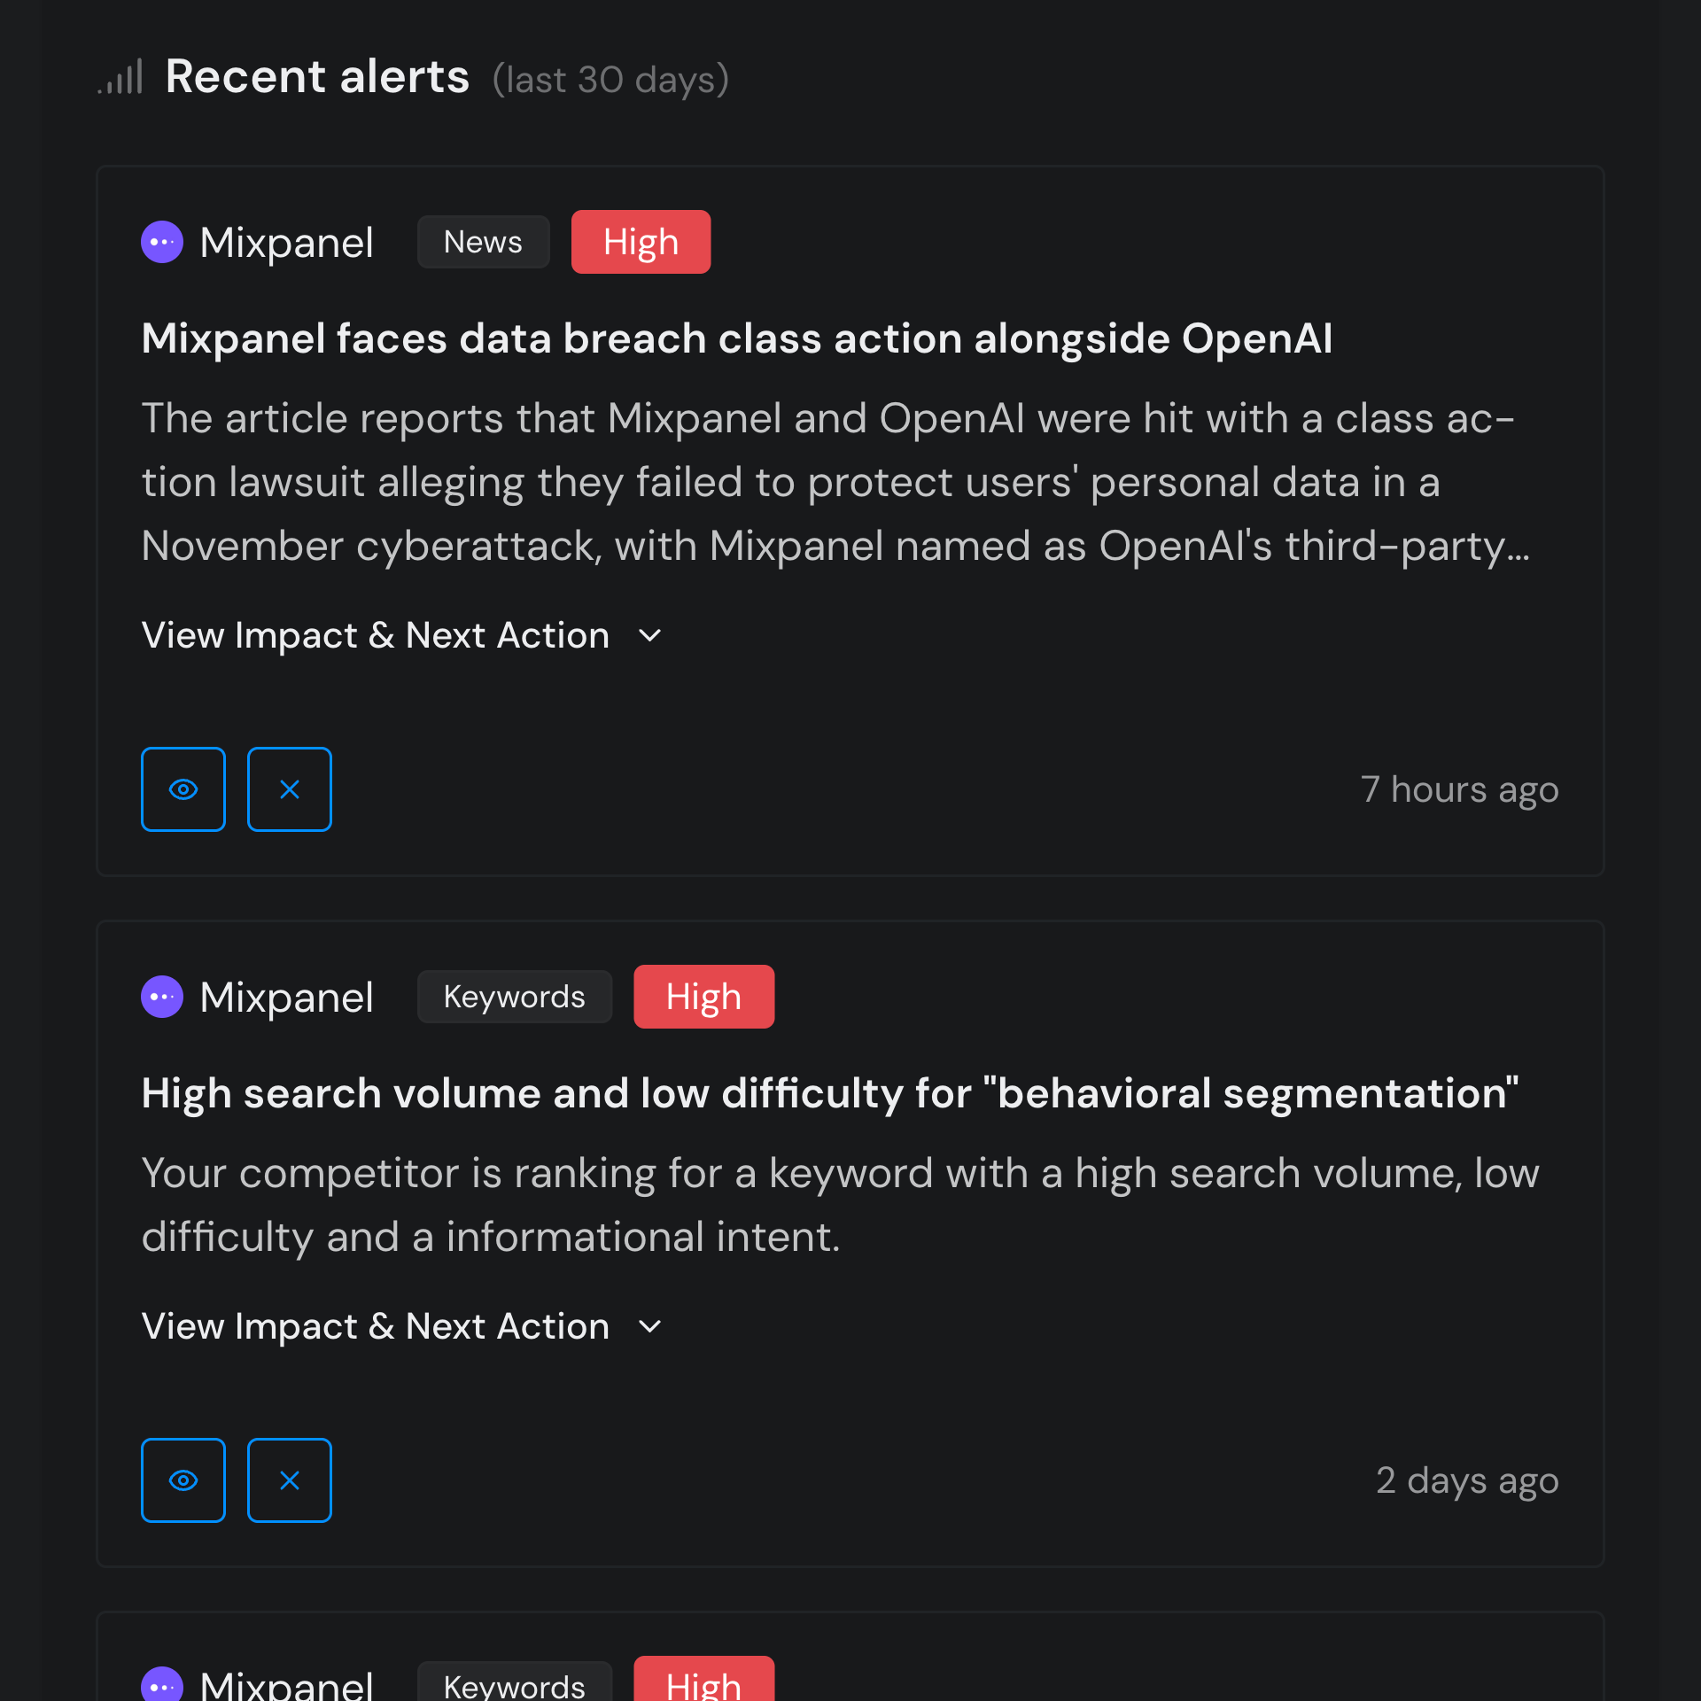Expand View Impact & Next Action for keyword alert
The width and height of the screenshot is (1701, 1701).
tap(376, 1326)
